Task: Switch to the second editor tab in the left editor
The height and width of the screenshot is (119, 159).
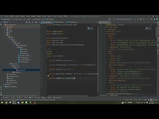Action: click(59, 22)
